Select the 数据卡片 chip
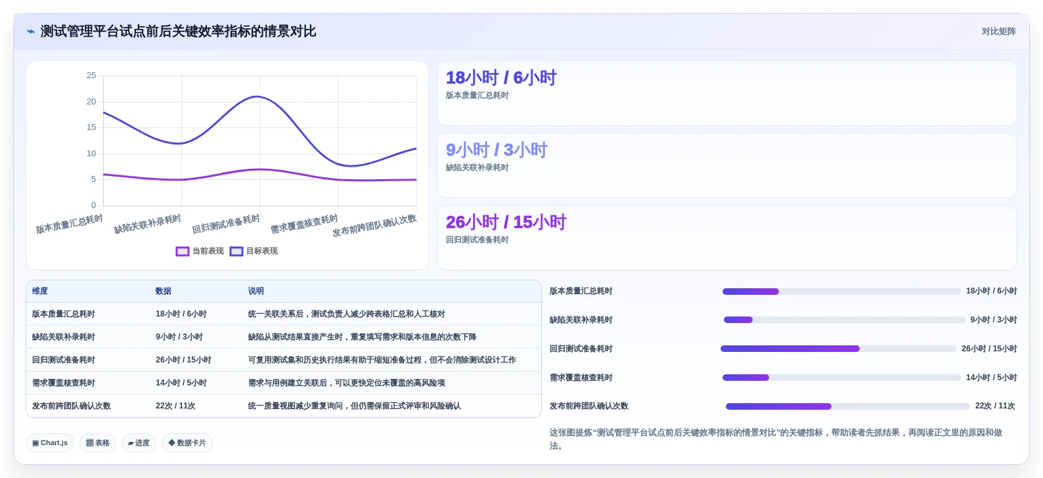 coord(187,443)
